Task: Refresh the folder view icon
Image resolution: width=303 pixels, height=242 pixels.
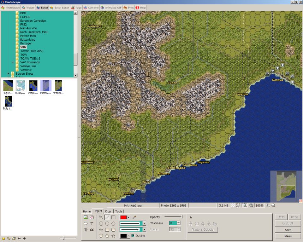Action: [9, 238]
